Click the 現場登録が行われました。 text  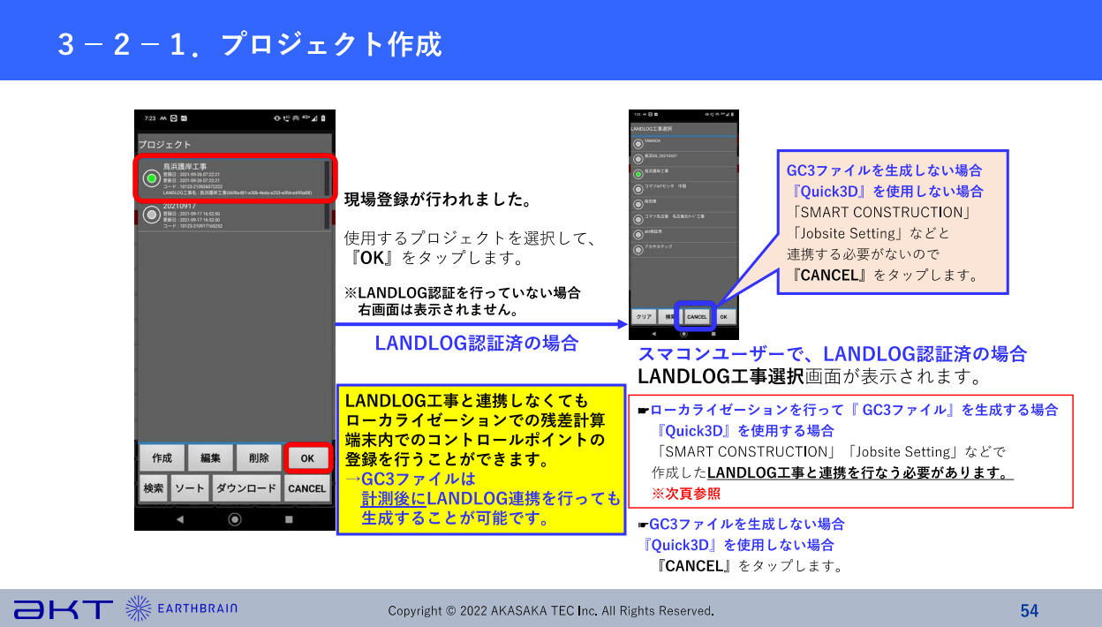pyautogui.click(x=438, y=200)
